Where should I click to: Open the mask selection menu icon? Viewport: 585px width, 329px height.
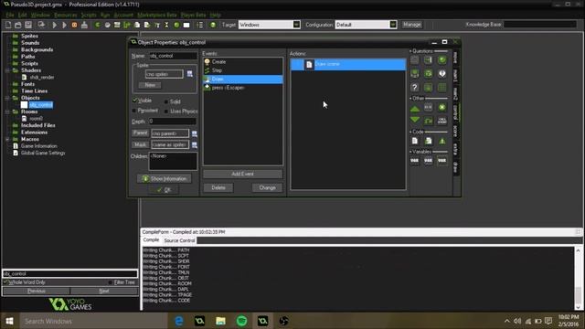coord(195,144)
